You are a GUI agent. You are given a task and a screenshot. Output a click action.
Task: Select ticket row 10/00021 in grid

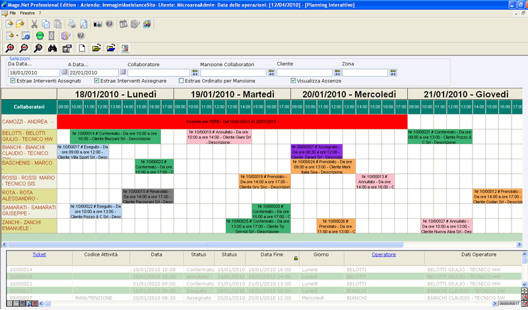tap(265, 284)
